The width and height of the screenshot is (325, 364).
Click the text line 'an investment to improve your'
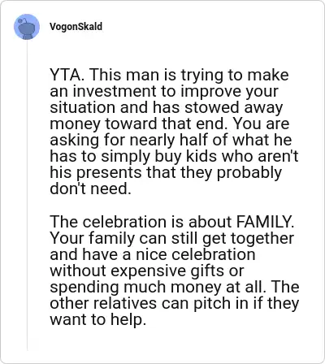tap(164, 91)
